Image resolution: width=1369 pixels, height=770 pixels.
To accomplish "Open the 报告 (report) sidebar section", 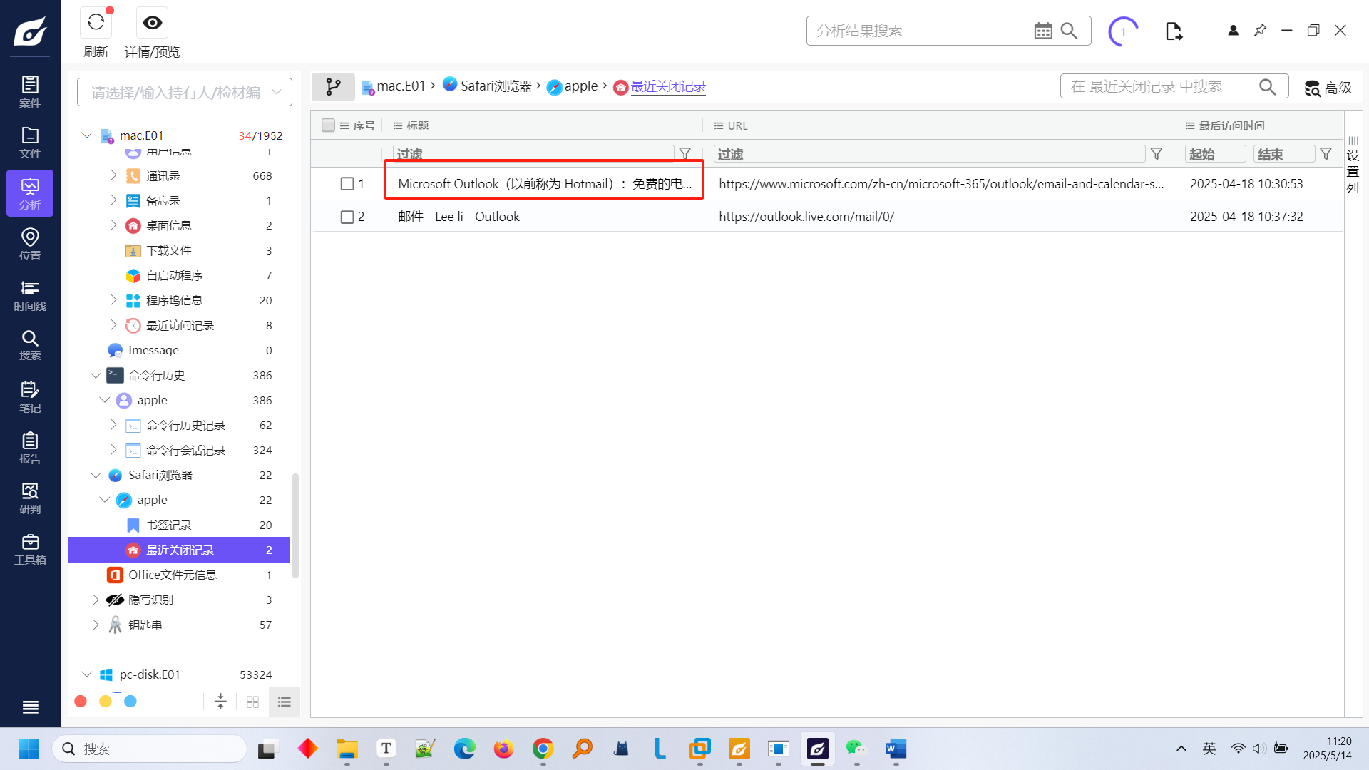I will pos(30,448).
